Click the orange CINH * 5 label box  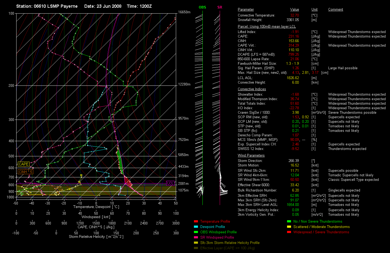tap(26, 172)
